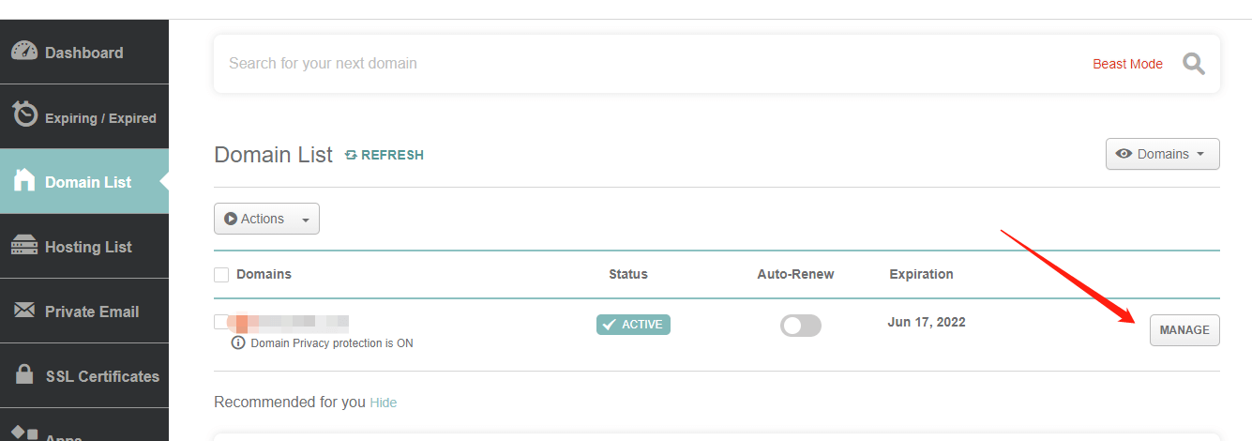Toggle the Auto-Renew switch on
1252x441 pixels.
pyautogui.click(x=801, y=325)
